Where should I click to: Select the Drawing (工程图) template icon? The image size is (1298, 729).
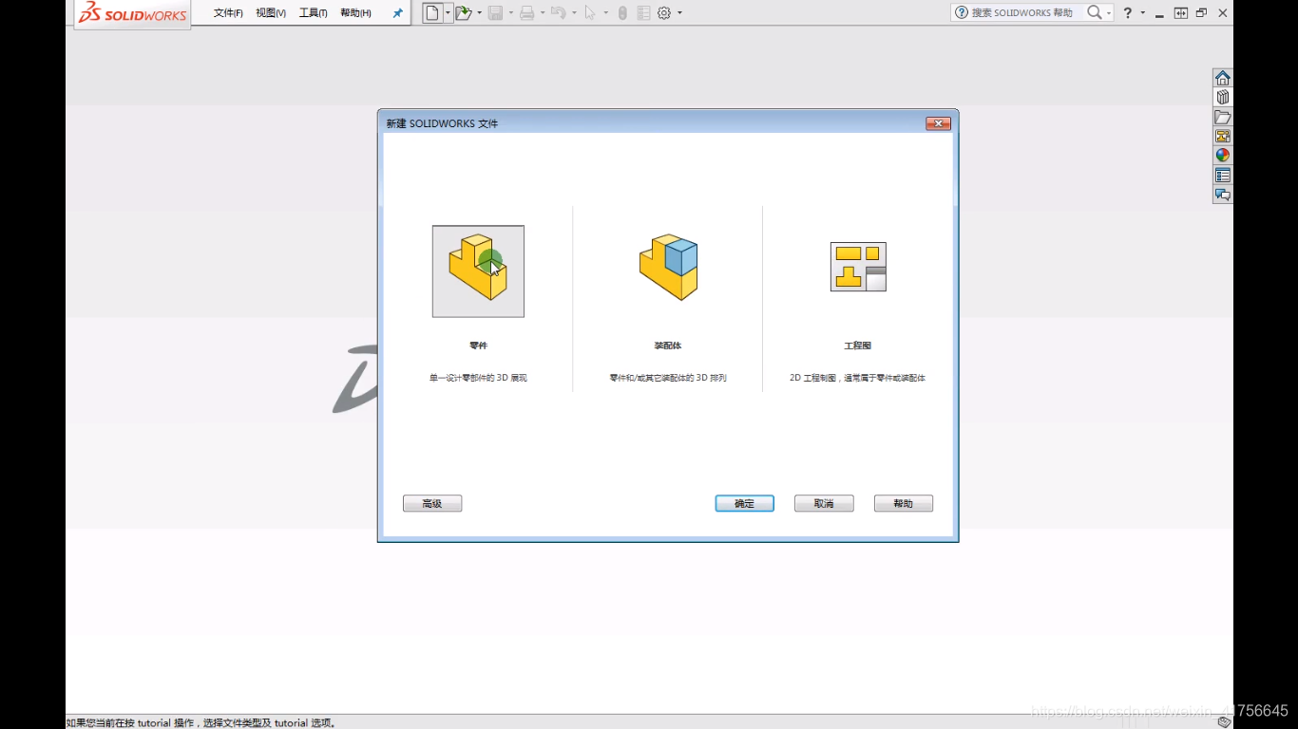point(858,267)
